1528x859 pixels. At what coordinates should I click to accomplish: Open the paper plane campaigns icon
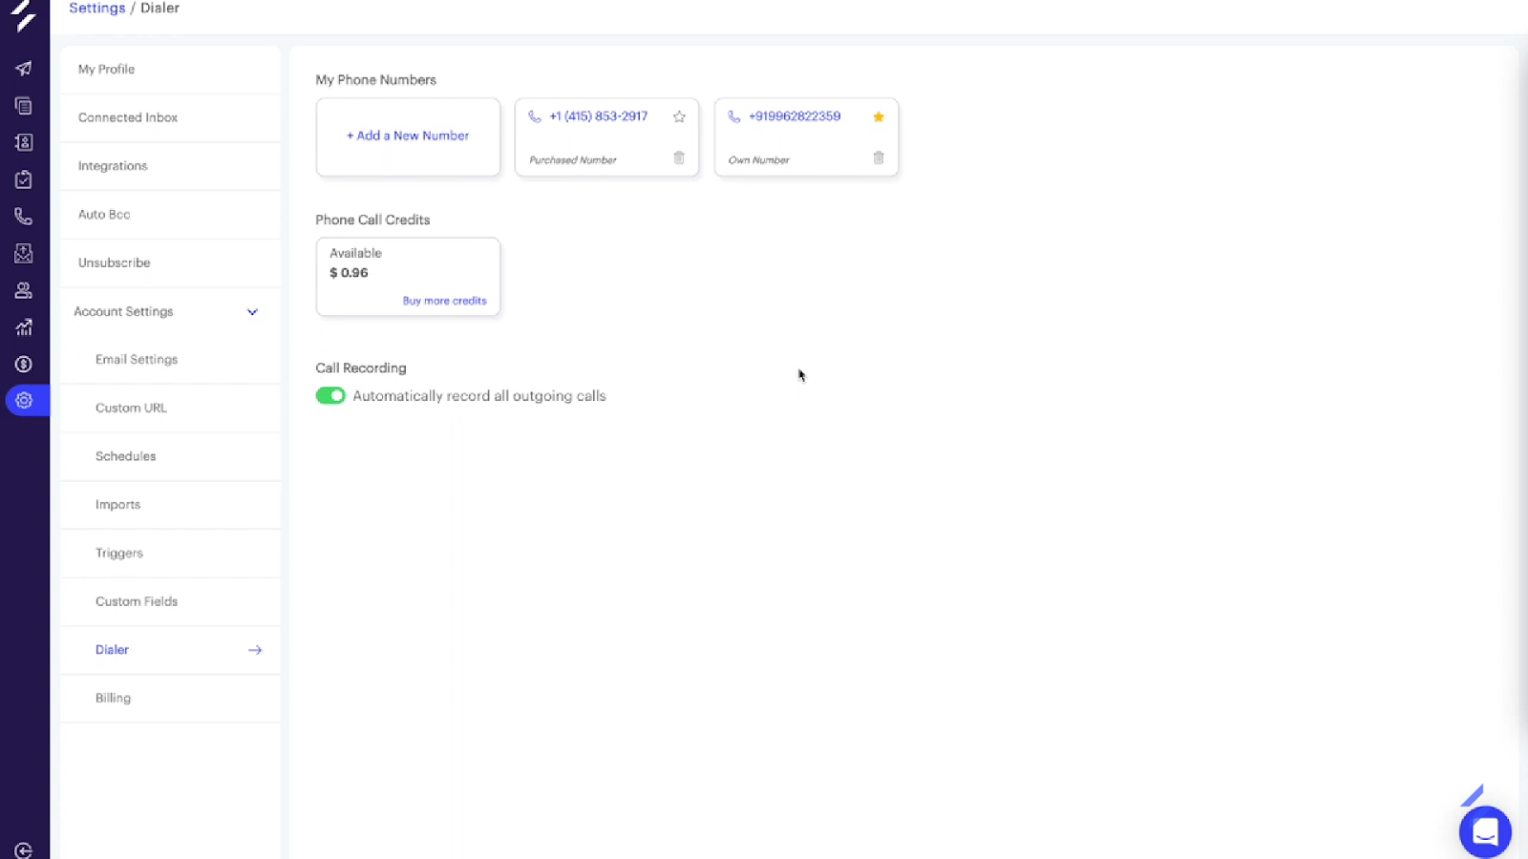point(24,69)
